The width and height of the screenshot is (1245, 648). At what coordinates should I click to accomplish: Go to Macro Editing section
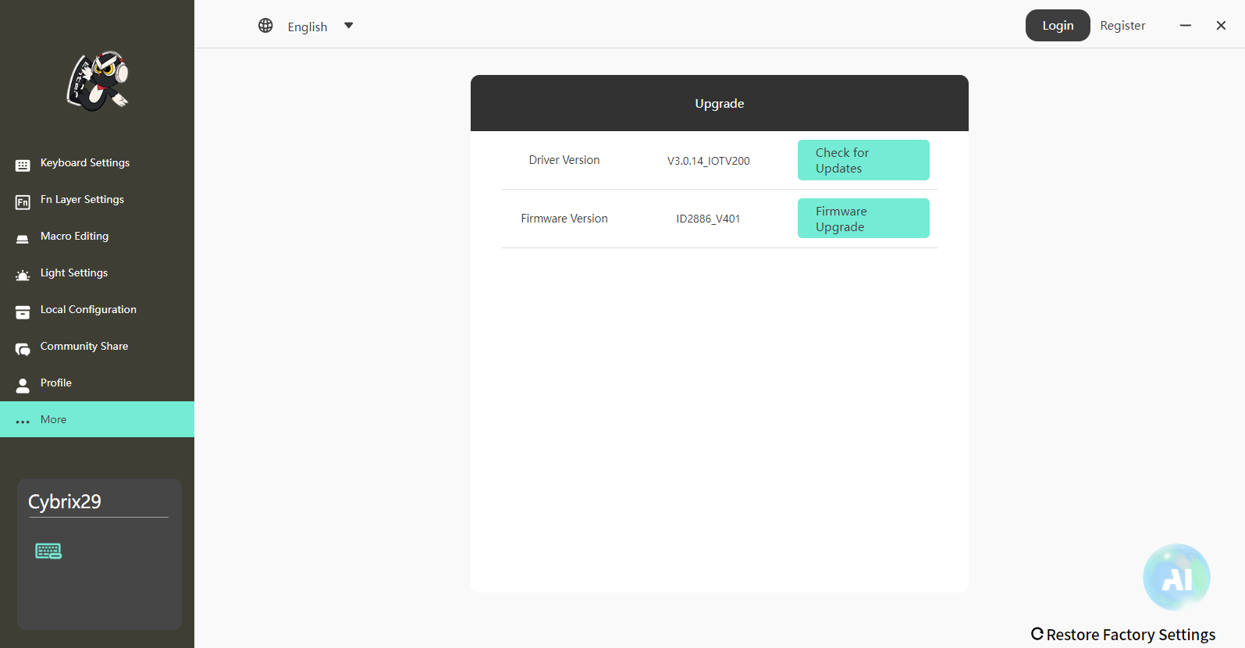[x=74, y=236]
